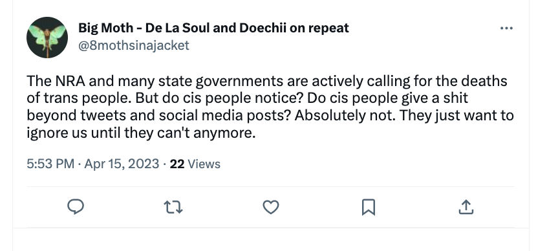Open the 5:53 PM timestamp link

click(50, 164)
